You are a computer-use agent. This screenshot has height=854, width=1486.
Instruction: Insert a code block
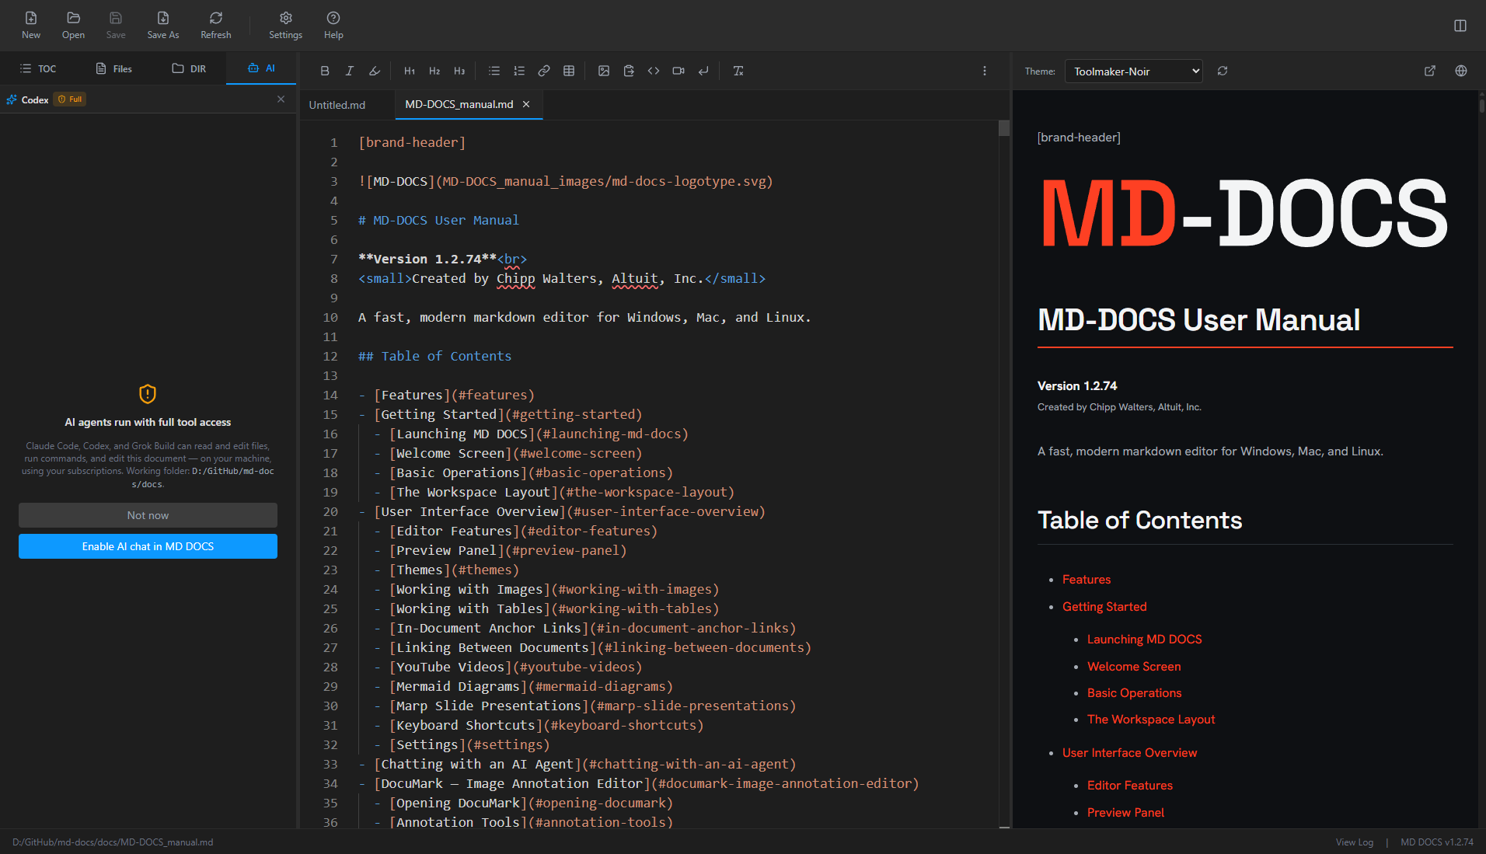point(654,71)
